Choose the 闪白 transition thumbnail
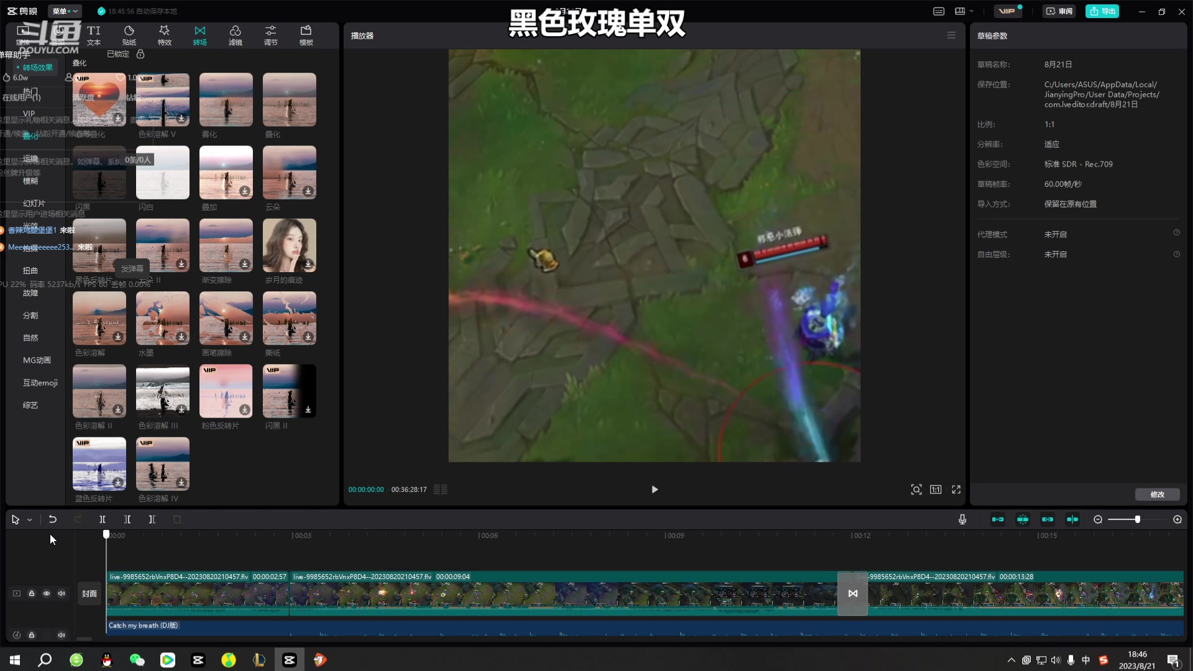The height and width of the screenshot is (671, 1193). [163, 173]
